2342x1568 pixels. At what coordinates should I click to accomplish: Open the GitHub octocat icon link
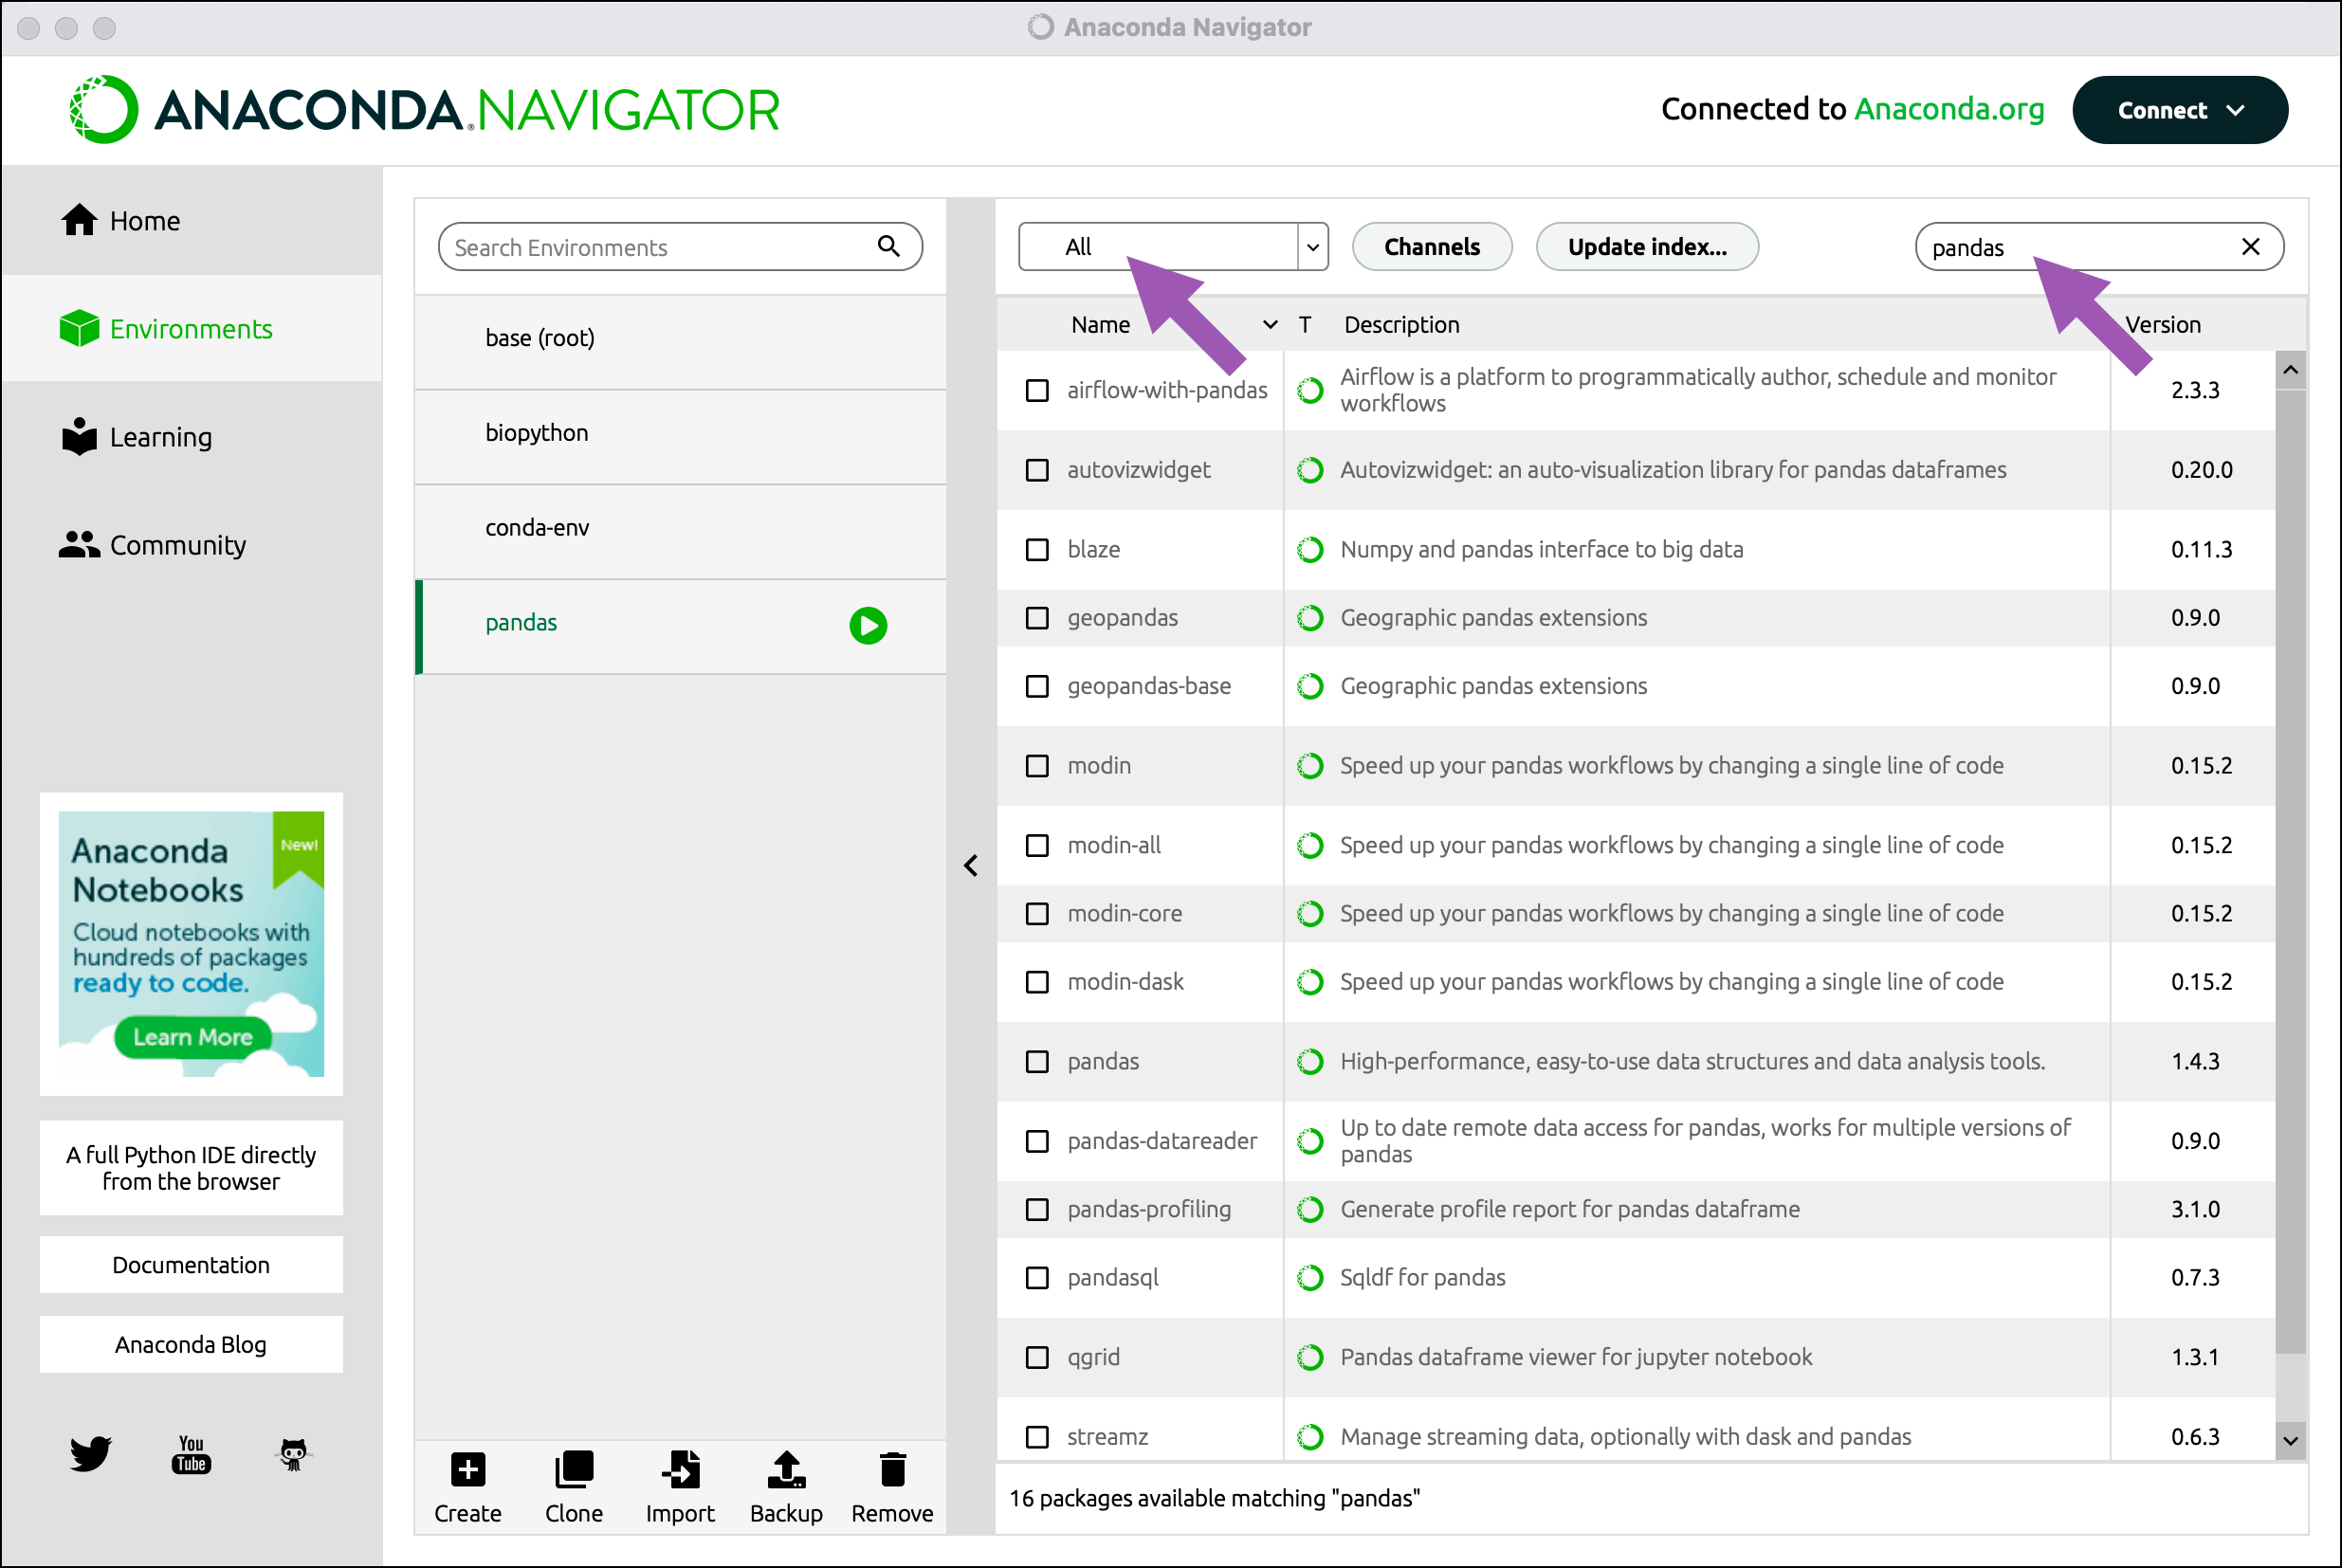coord(293,1453)
